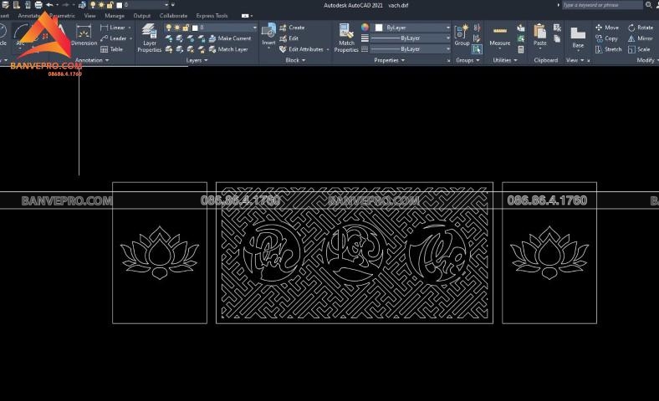Click the left lotus drawing in canvas
This screenshot has width=659, height=401.
pyautogui.click(x=160, y=253)
